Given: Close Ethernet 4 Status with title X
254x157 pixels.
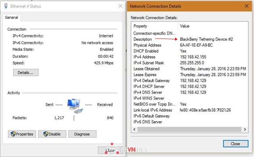Looking at the screenshot, I should click(x=120, y=6).
